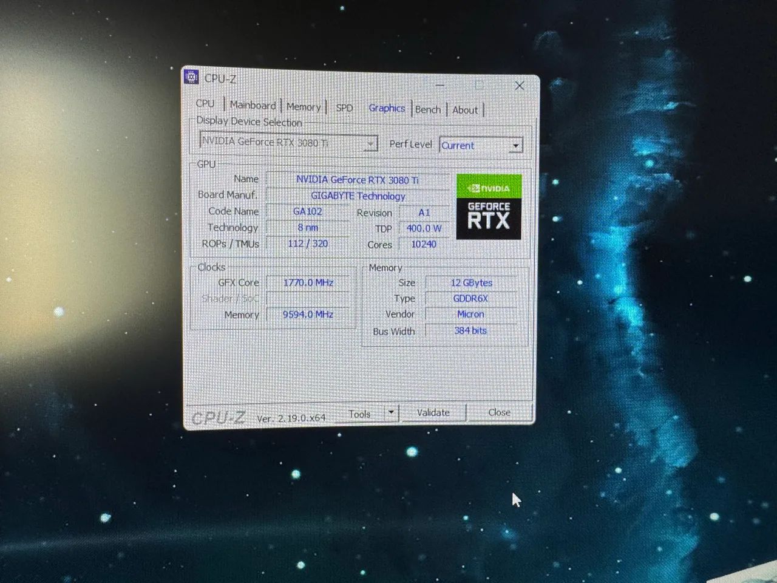Click the 112 / 320 ROPs/TMUs value

tap(308, 244)
